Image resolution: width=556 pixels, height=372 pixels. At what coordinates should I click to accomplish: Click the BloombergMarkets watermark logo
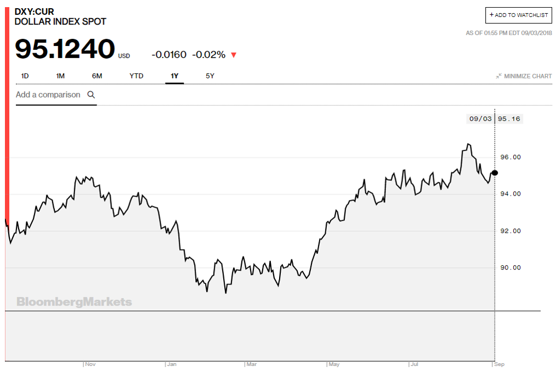(x=74, y=302)
